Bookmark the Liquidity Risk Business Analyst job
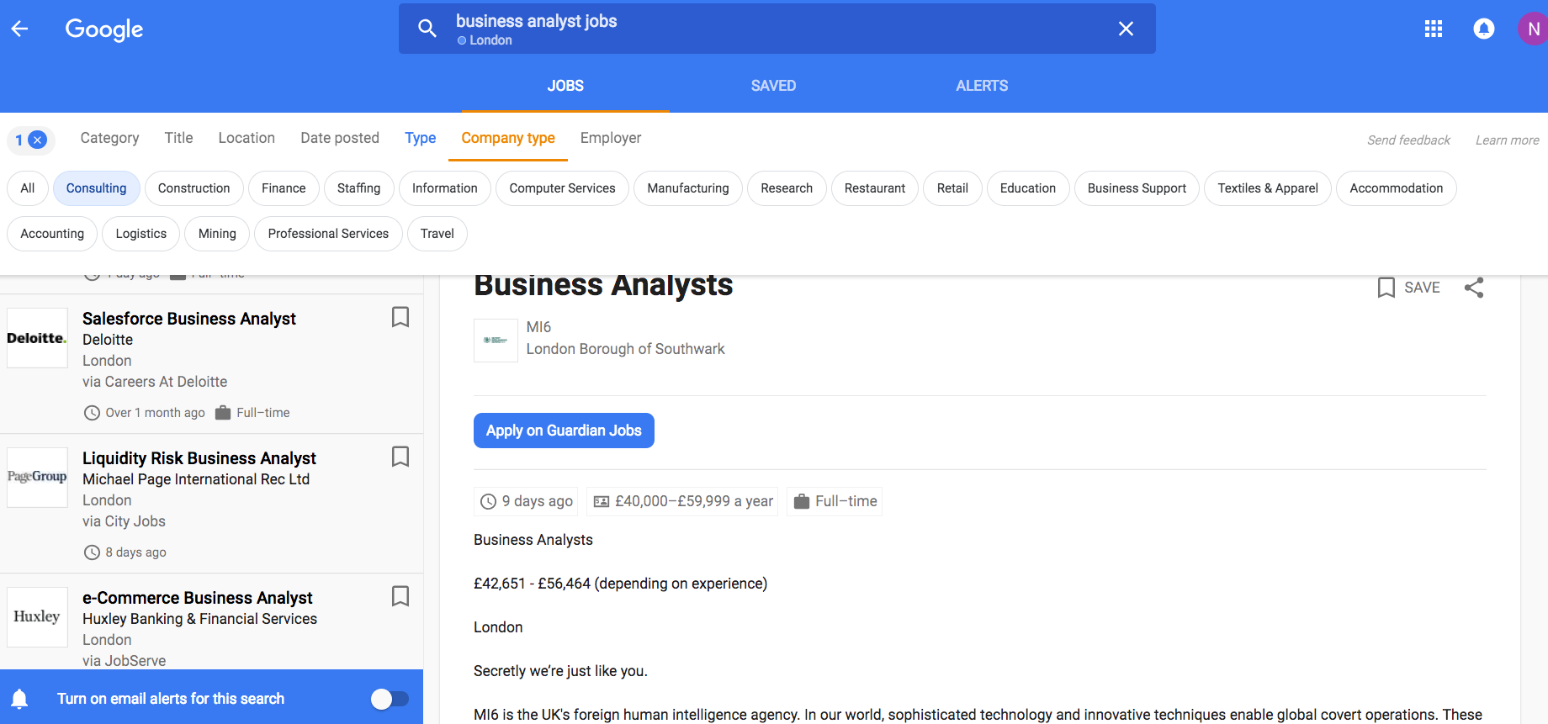 click(x=400, y=457)
